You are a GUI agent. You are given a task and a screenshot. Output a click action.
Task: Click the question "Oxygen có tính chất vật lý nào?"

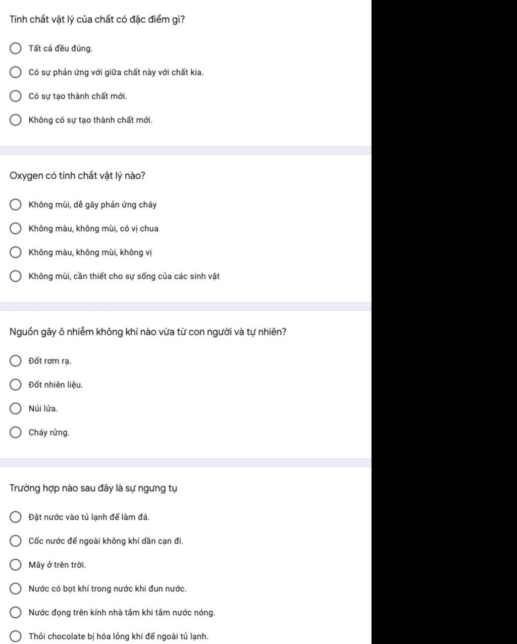[x=77, y=176]
